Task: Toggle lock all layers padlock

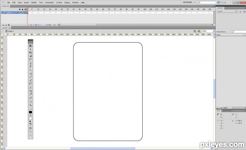Action: 23,9
